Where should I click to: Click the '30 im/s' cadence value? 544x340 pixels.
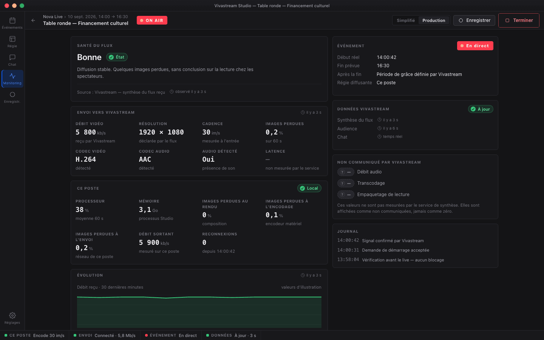pyautogui.click(x=211, y=132)
